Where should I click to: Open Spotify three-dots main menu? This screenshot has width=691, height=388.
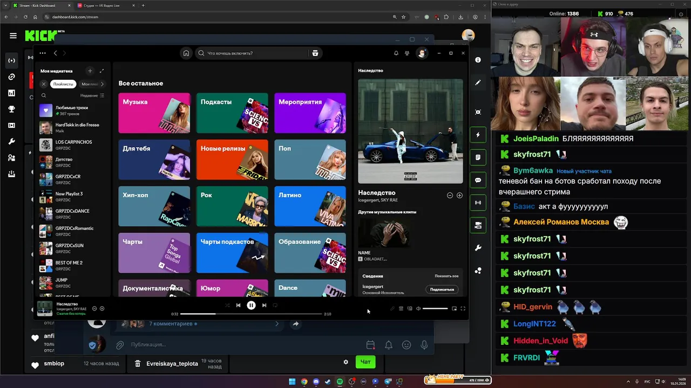[x=43, y=53]
